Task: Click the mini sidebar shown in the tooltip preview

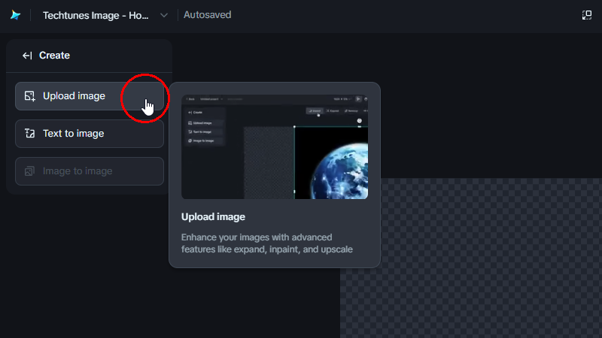Action: [x=203, y=128]
